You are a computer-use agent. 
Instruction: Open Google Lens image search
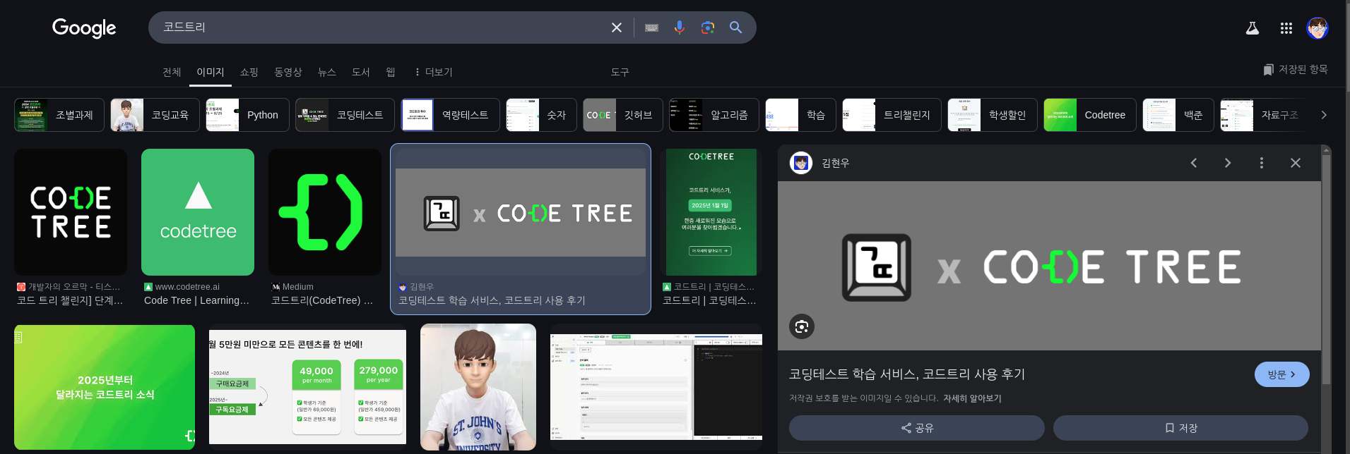708,27
